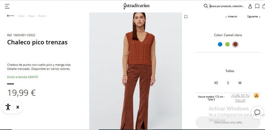Viewport: 265px width, 130px height.
Task: Close accessibility widget with the x
Action: pyautogui.click(x=18, y=107)
